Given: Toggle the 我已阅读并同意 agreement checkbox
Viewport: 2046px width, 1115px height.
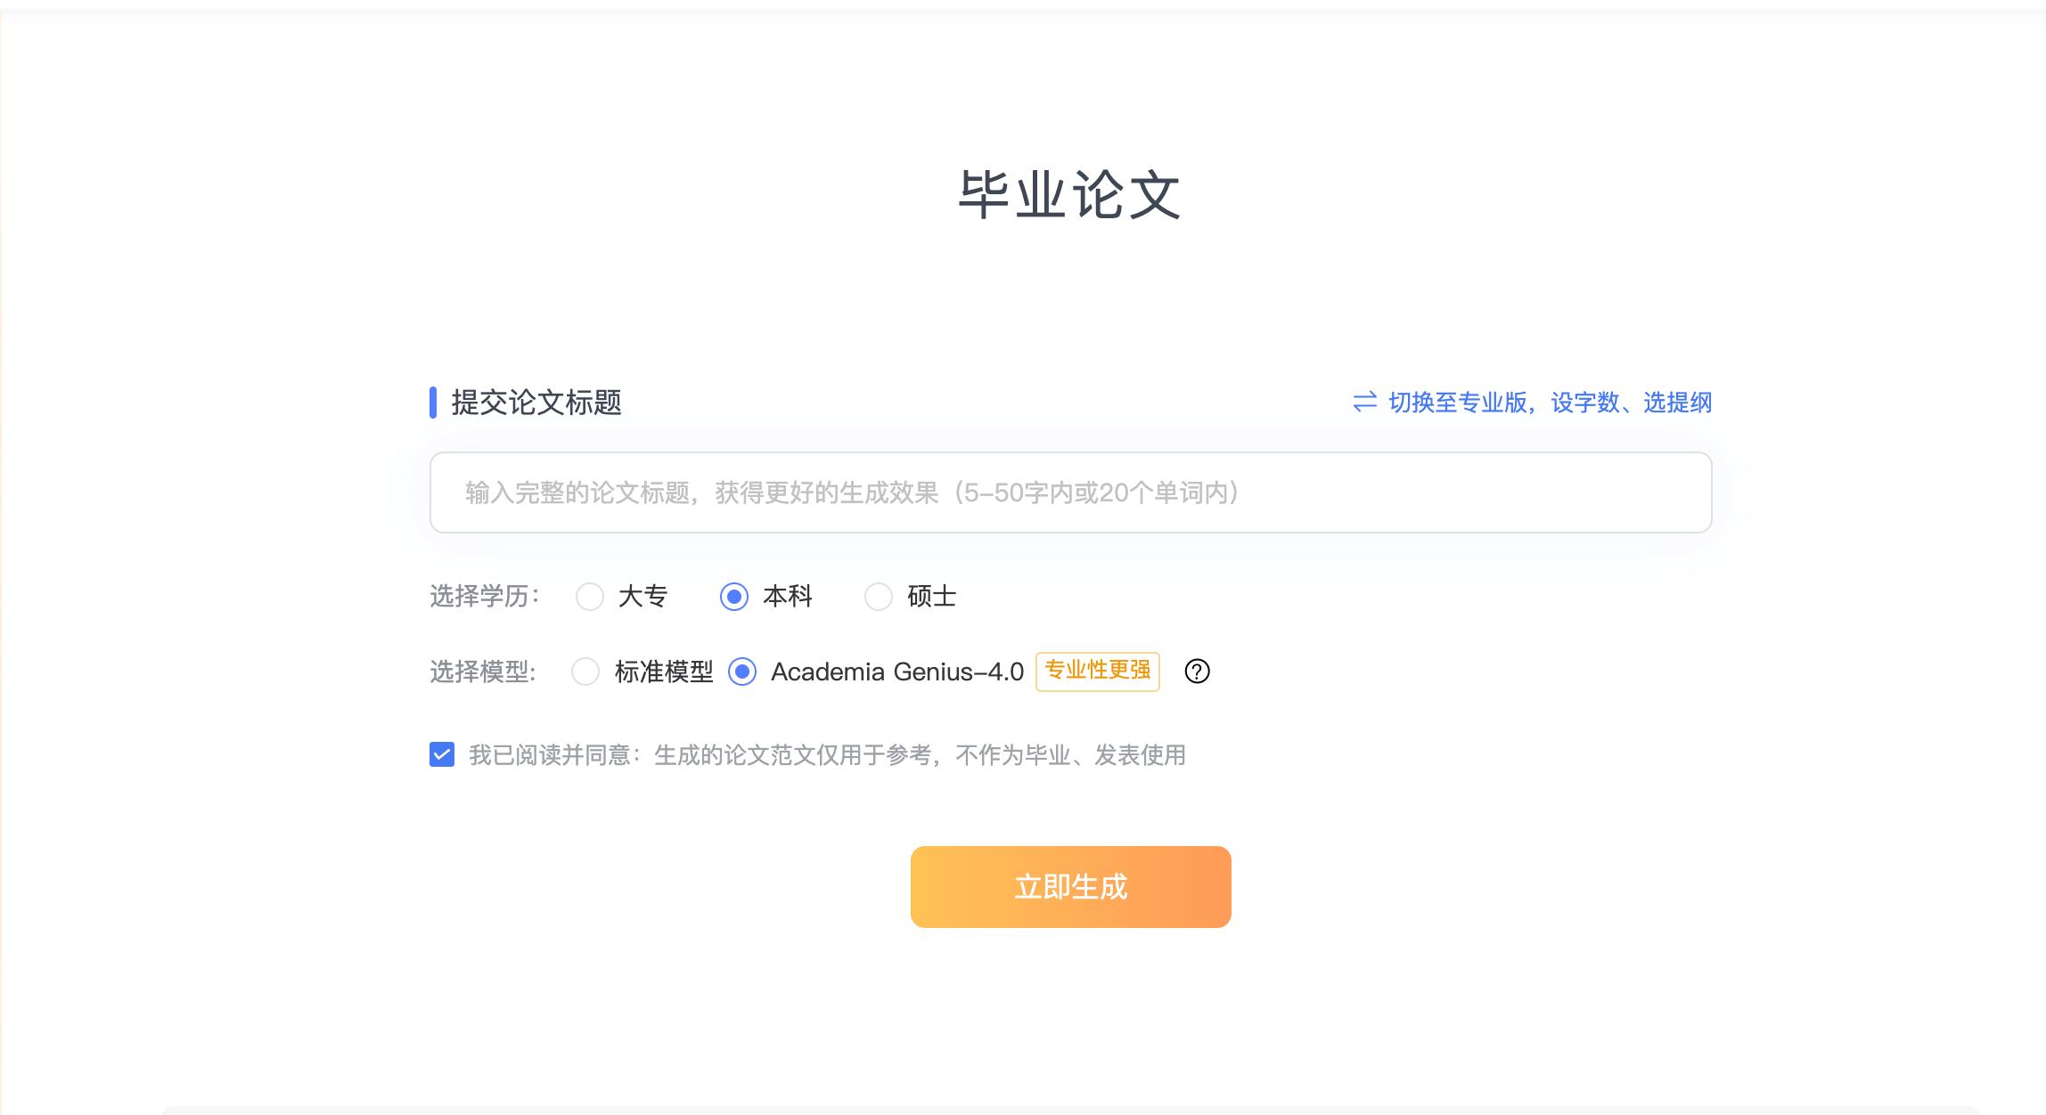Looking at the screenshot, I should pos(442,755).
